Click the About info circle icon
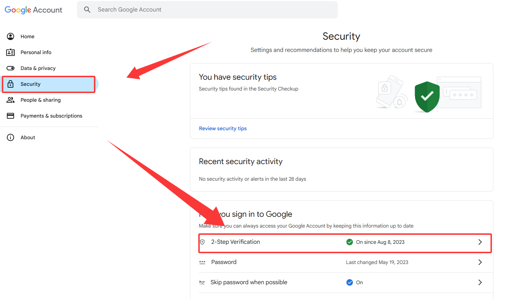 pyautogui.click(x=10, y=137)
